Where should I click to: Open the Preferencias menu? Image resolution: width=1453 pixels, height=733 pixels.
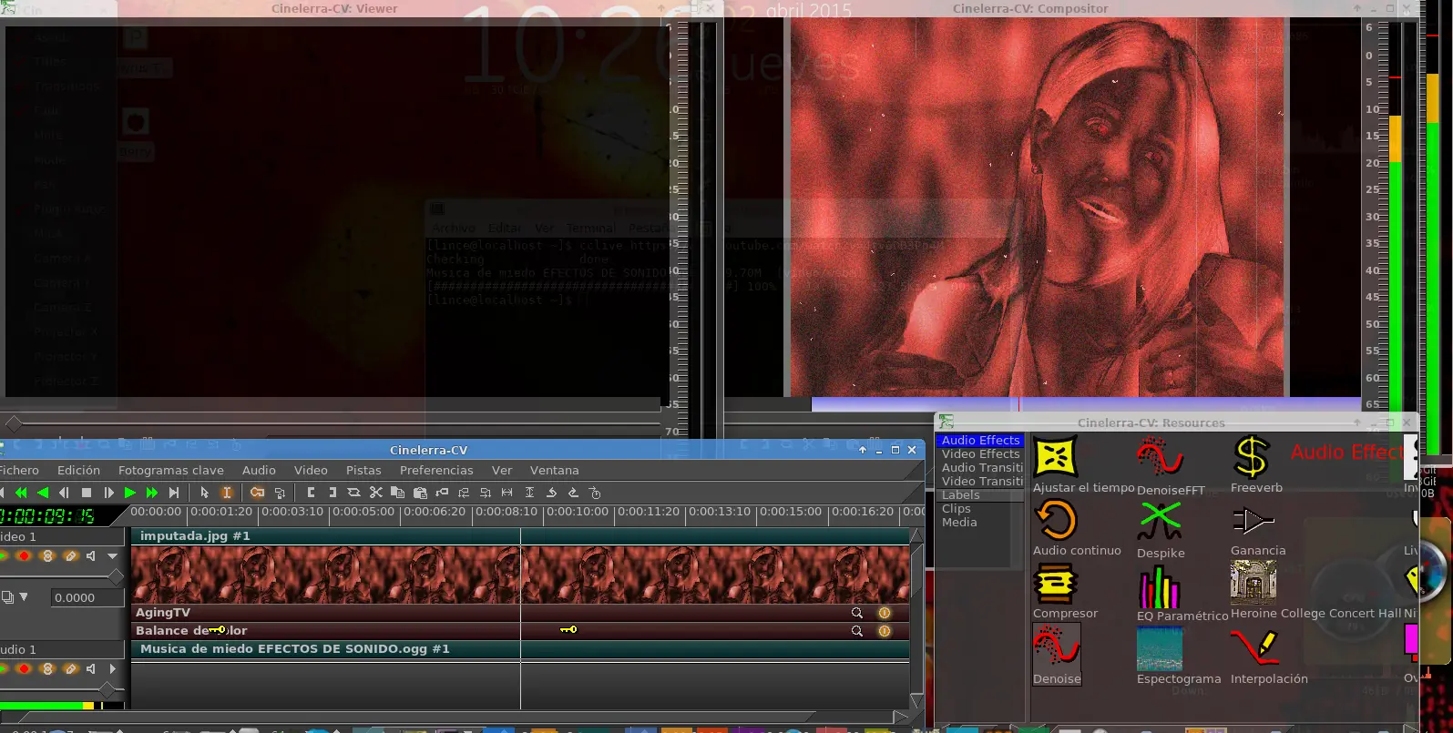click(436, 470)
